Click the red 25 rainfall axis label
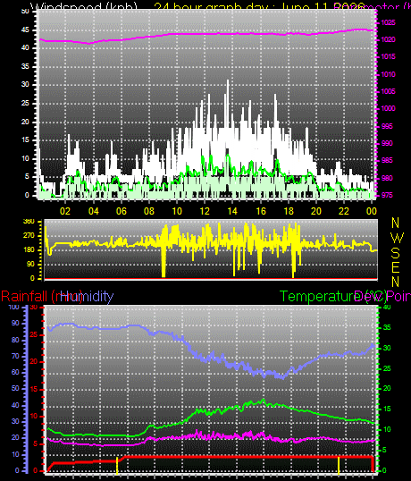This screenshot has width=411, height=481. 34,334
